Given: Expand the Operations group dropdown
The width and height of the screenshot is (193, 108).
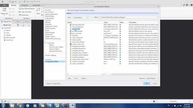Looking at the screenshot, I should (9, 18).
